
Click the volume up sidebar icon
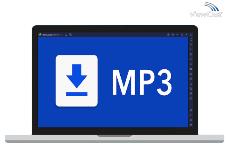(x=191, y=44)
